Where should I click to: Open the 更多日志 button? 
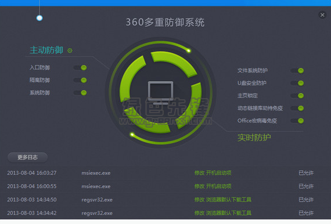pyautogui.click(x=27, y=157)
